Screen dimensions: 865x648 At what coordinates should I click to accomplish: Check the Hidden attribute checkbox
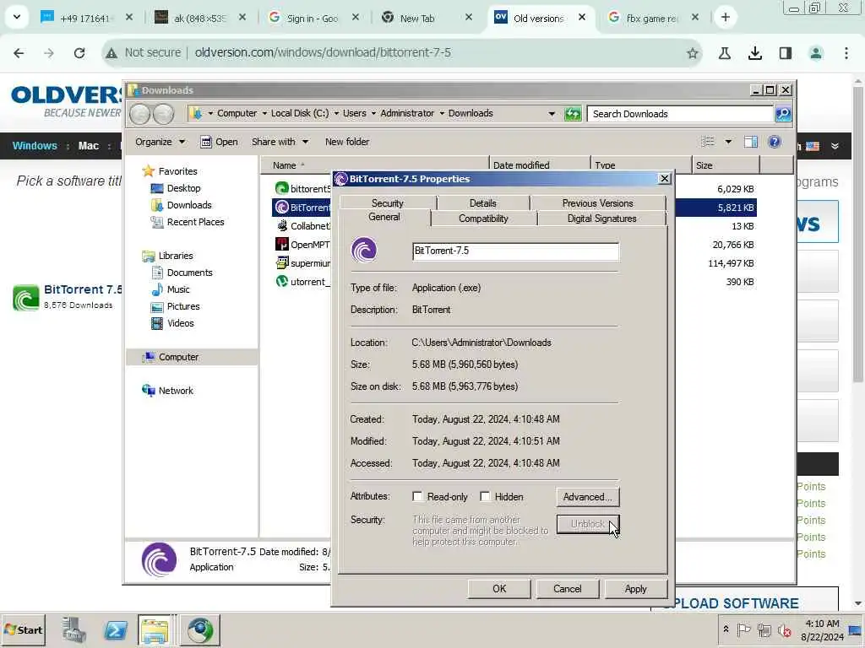point(485,496)
